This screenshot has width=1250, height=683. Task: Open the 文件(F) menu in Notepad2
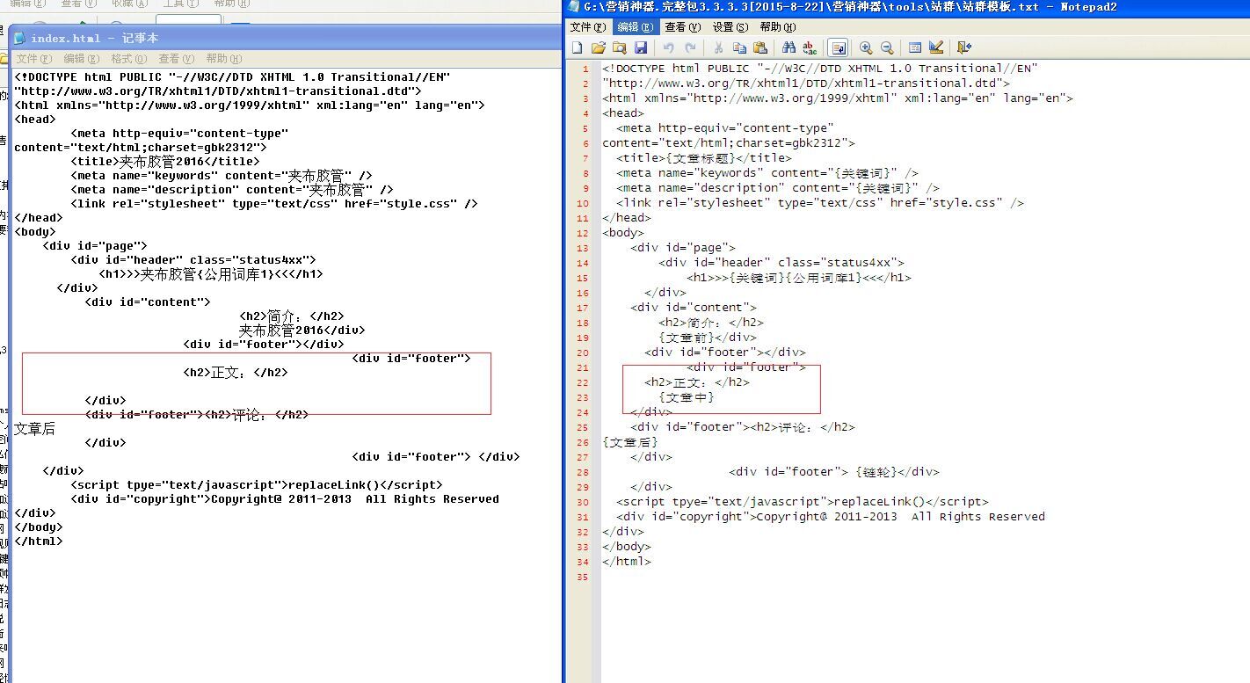click(587, 27)
